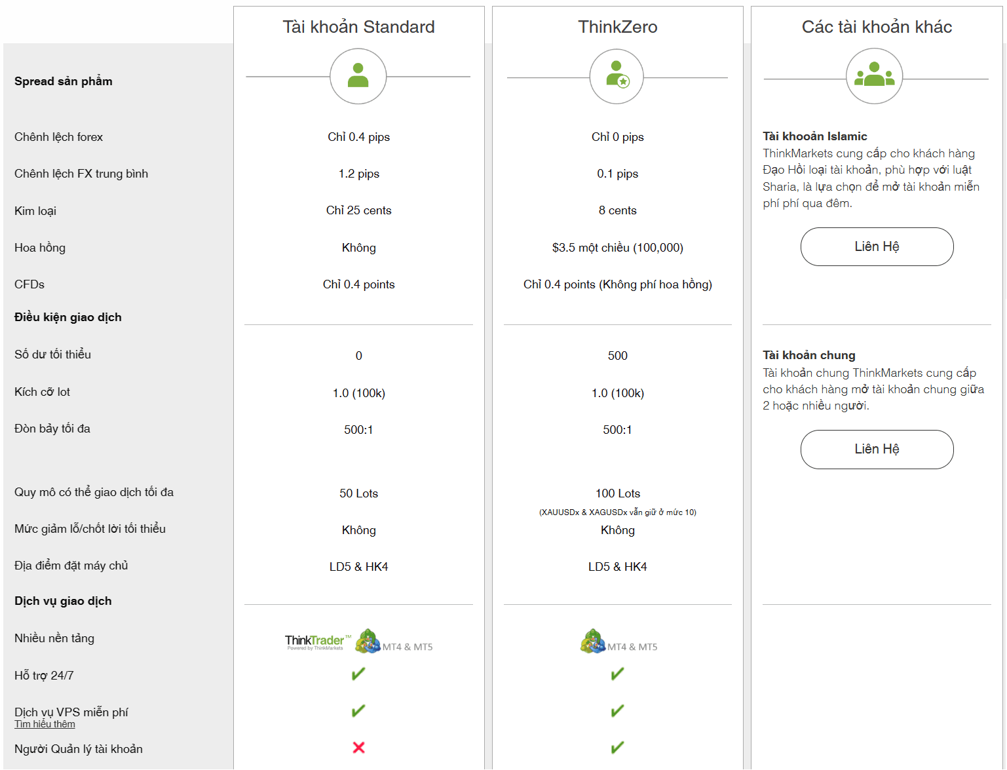Click Standard free VPS green checkmark
The image size is (1007, 770).
coord(358,710)
